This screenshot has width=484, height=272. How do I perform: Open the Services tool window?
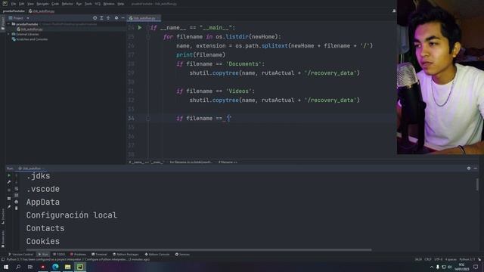[182, 255]
